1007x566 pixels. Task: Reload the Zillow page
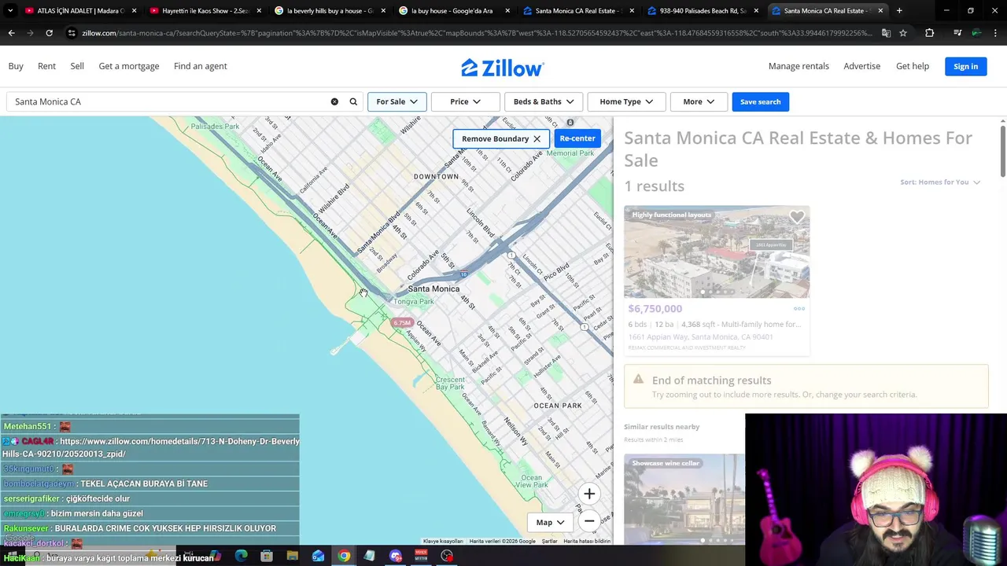point(49,33)
